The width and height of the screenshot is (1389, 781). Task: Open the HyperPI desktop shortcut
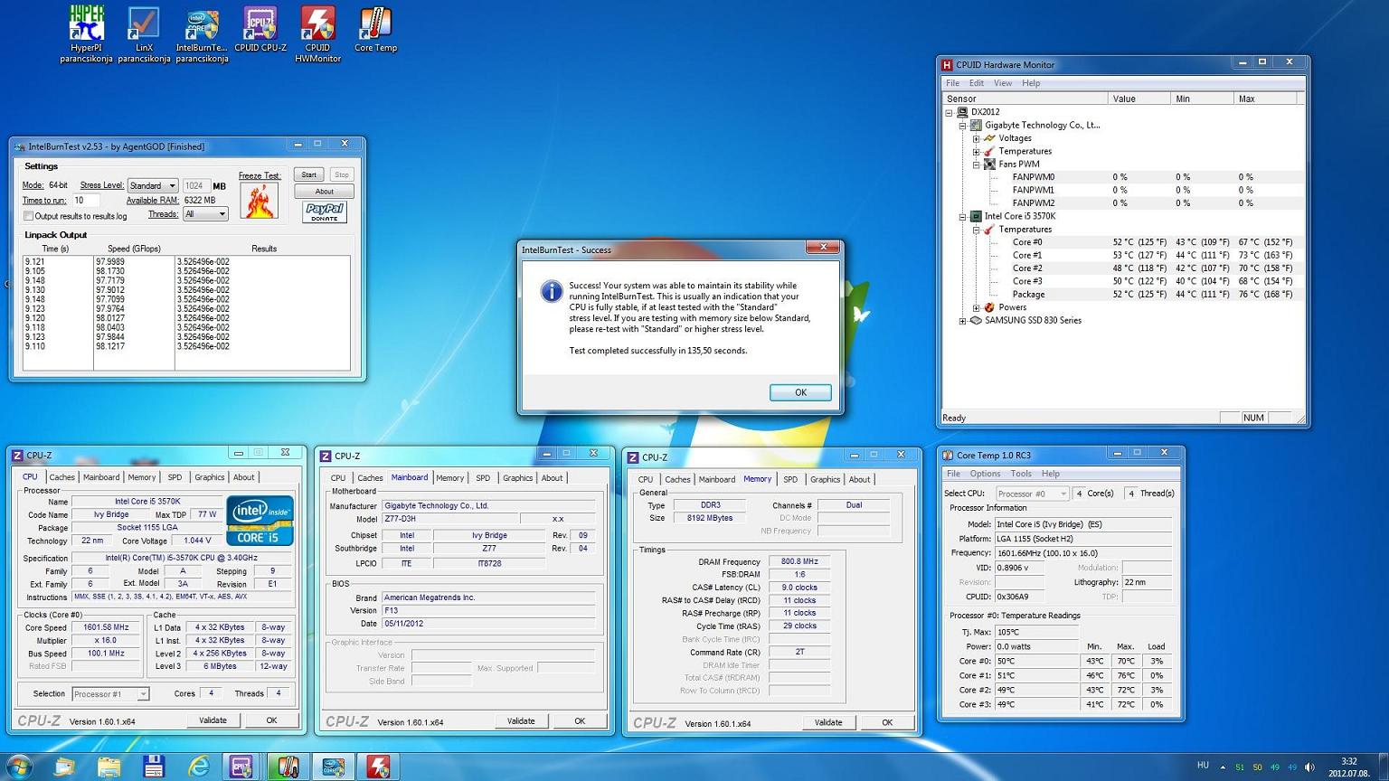click(x=86, y=33)
